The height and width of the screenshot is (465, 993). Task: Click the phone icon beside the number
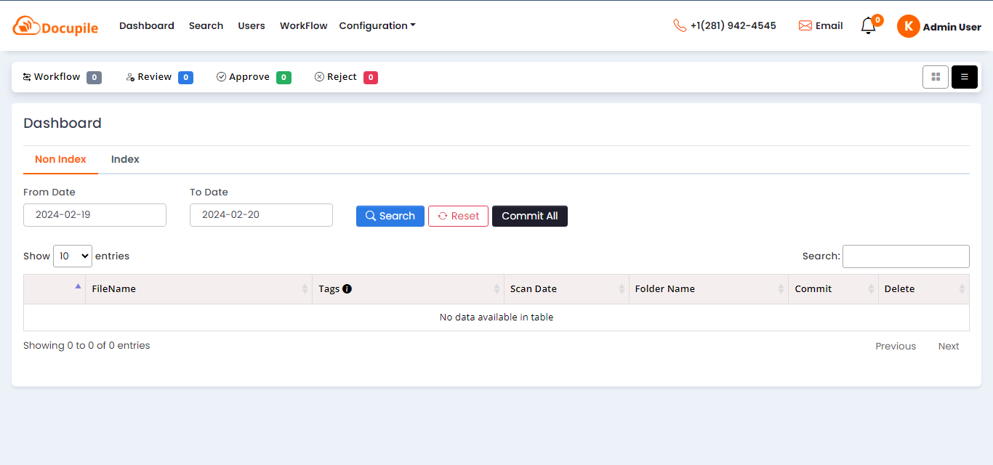(680, 25)
